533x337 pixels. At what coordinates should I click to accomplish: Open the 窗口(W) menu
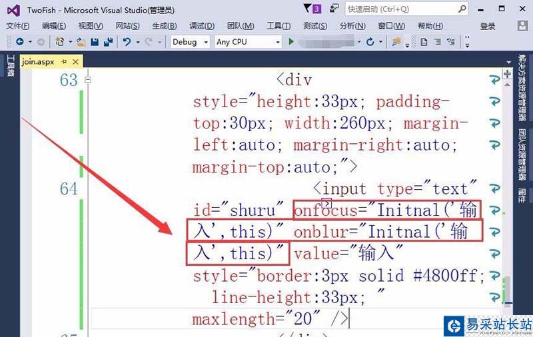[x=392, y=26]
